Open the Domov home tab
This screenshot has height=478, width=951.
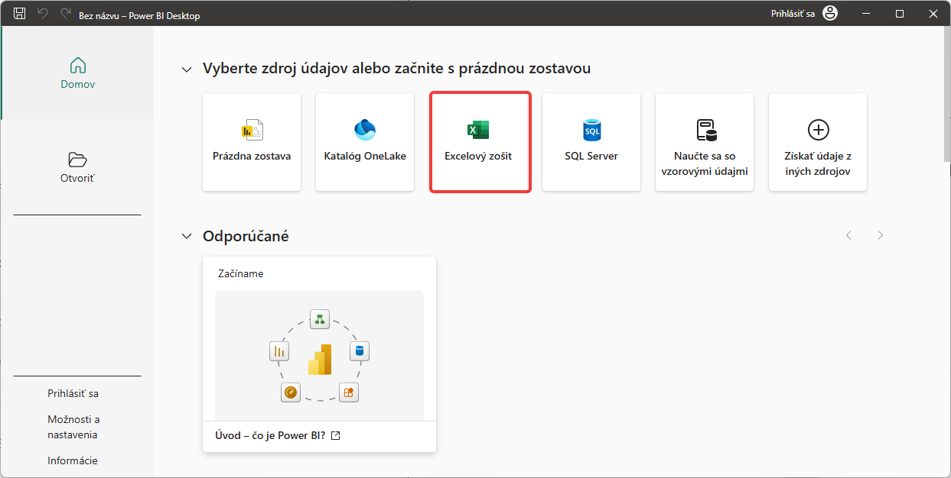pyautogui.click(x=77, y=73)
